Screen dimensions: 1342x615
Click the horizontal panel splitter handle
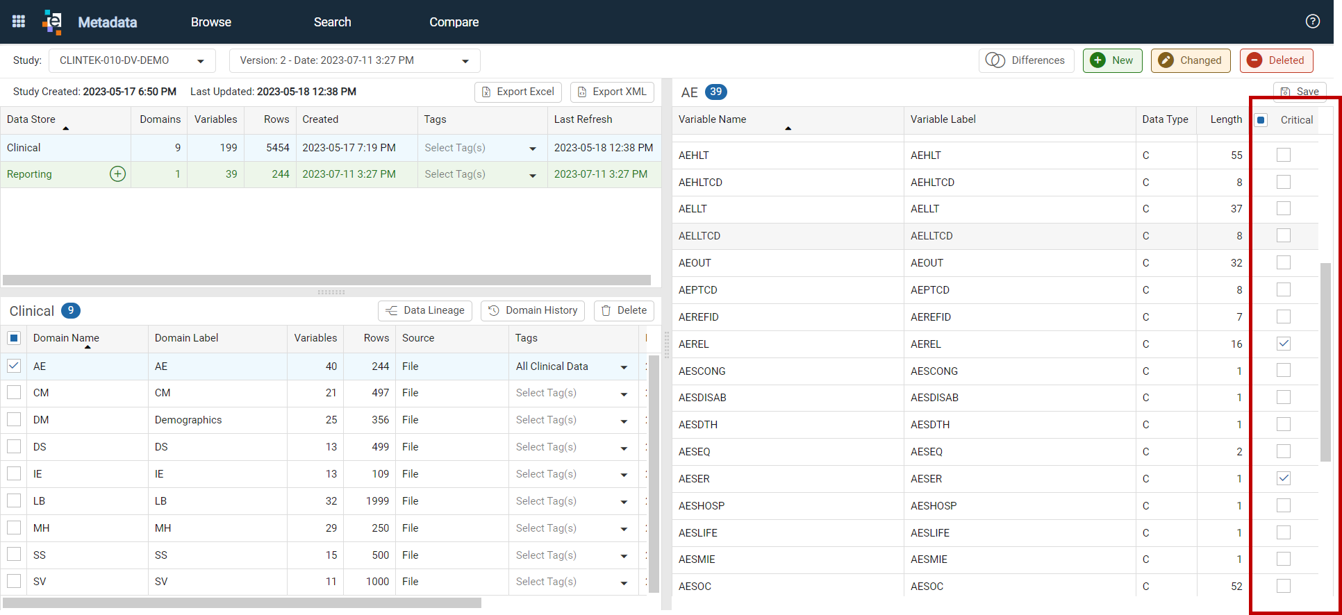tap(331, 292)
